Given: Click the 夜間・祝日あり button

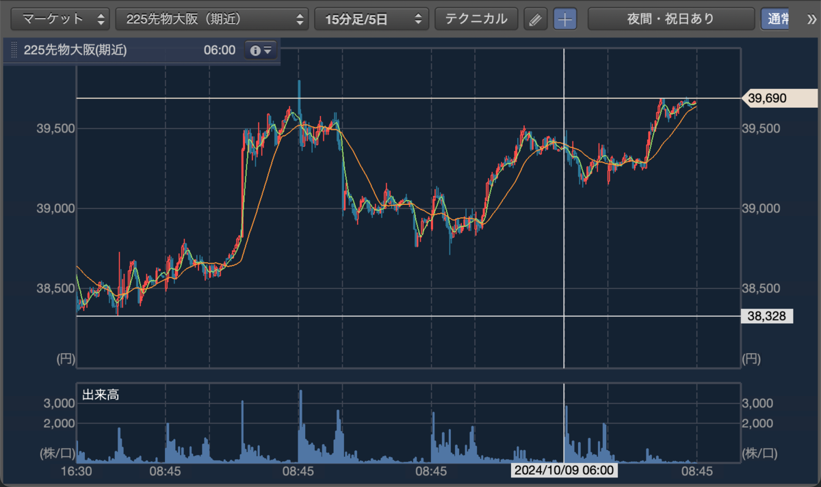Looking at the screenshot, I should coord(671,19).
